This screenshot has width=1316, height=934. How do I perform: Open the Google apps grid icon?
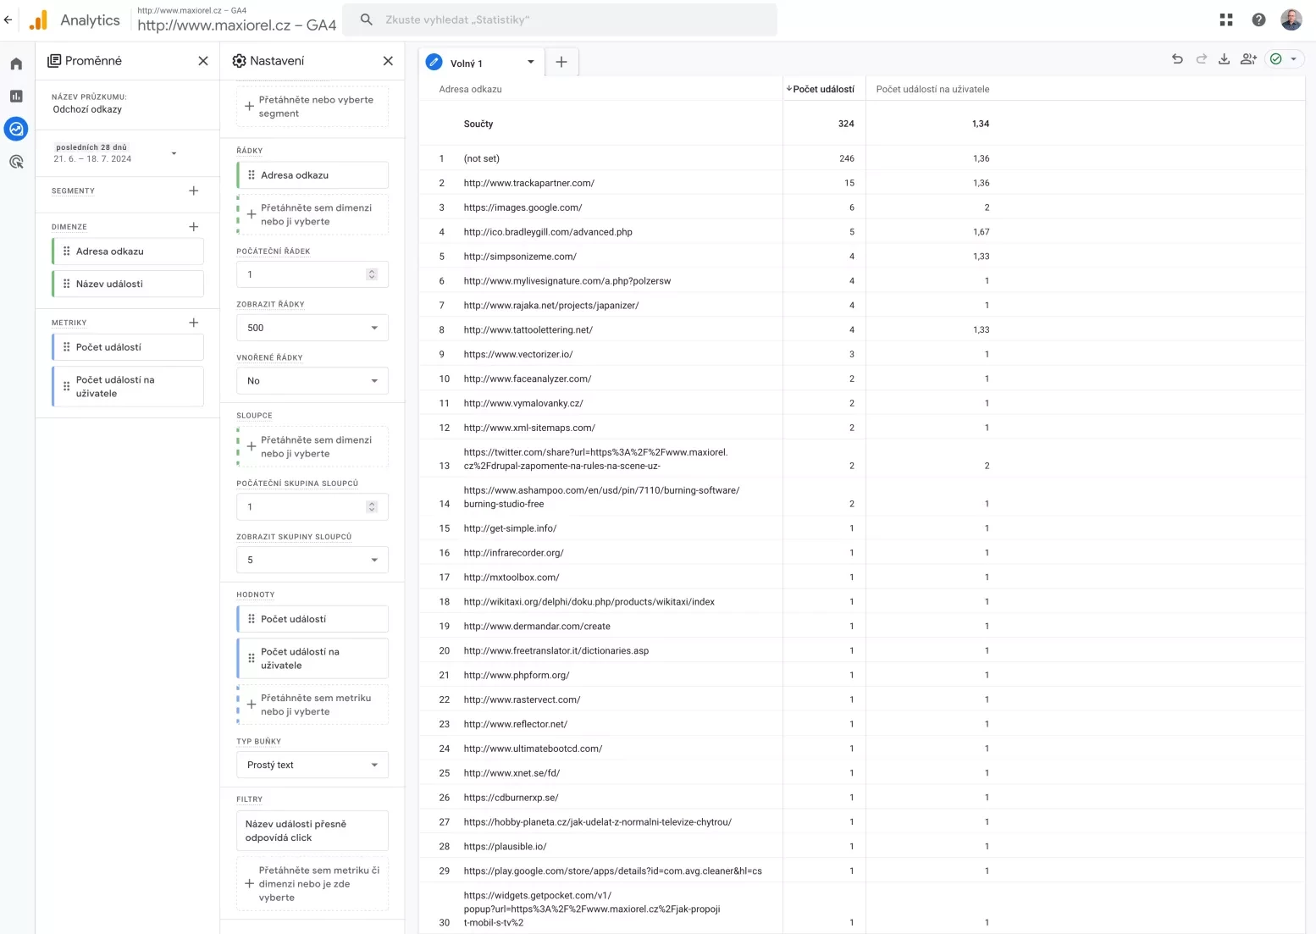1225,19
